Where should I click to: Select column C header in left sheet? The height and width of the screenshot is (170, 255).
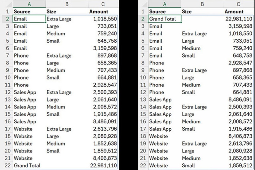[x=103, y=4]
